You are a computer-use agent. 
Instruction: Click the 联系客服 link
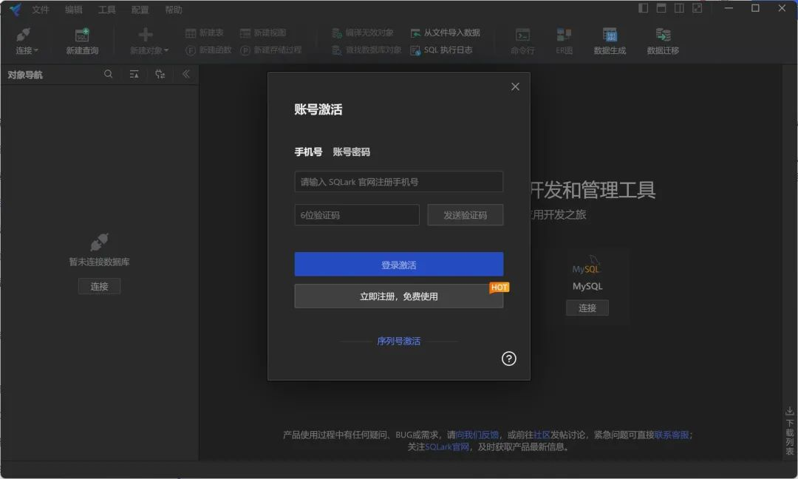tap(672, 435)
